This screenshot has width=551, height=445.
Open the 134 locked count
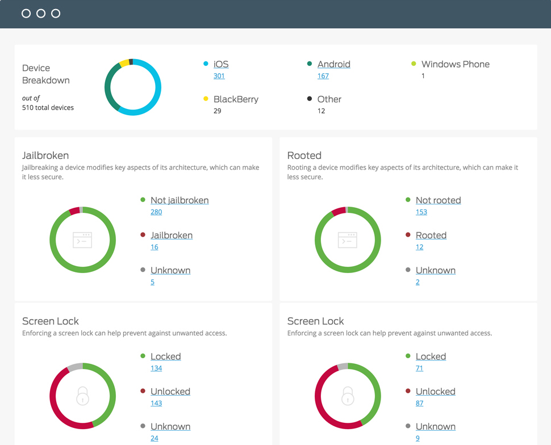pyautogui.click(x=156, y=368)
